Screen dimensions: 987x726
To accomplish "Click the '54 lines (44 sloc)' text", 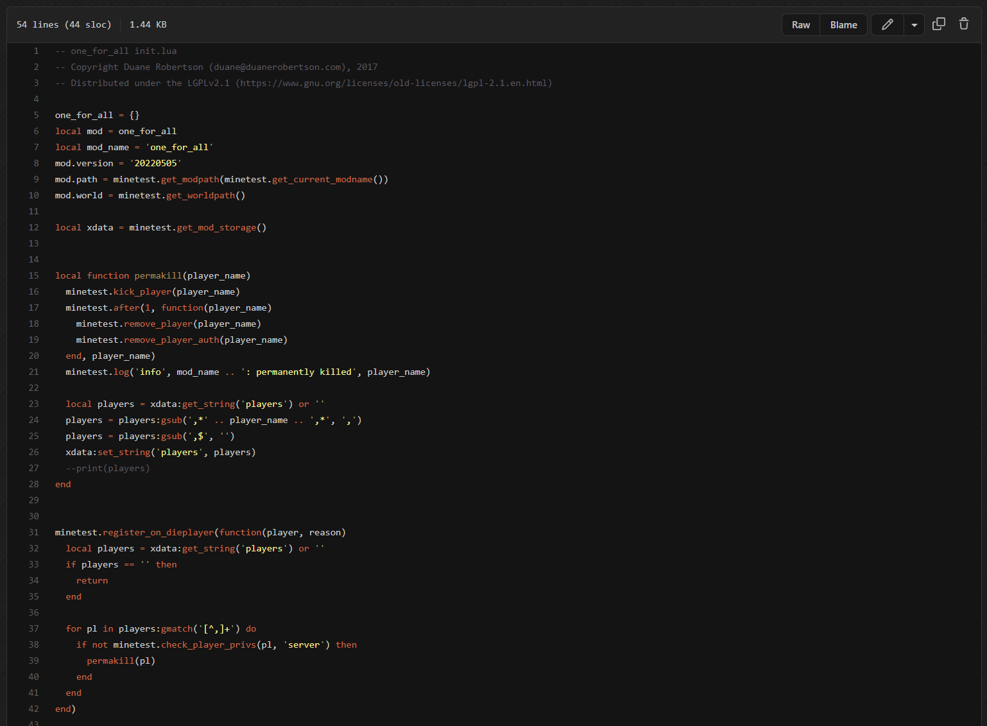I will point(64,25).
